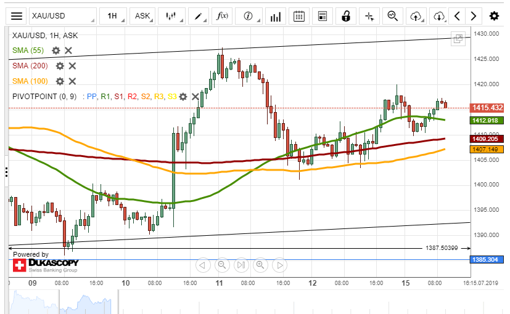Open the XAU/USD instrument dropdown
The image size is (510, 314).
click(x=63, y=16)
